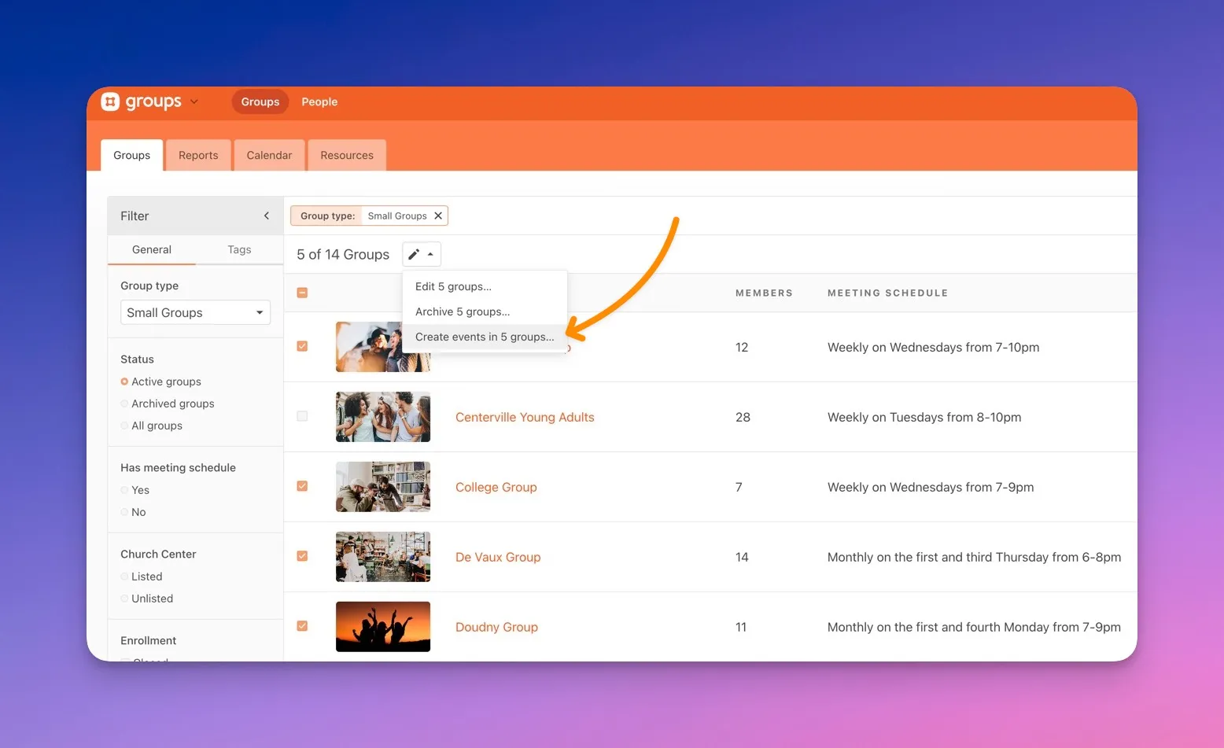Uncheck the College Group checkbox
Screen dimensions: 1224x748
pos(302,486)
